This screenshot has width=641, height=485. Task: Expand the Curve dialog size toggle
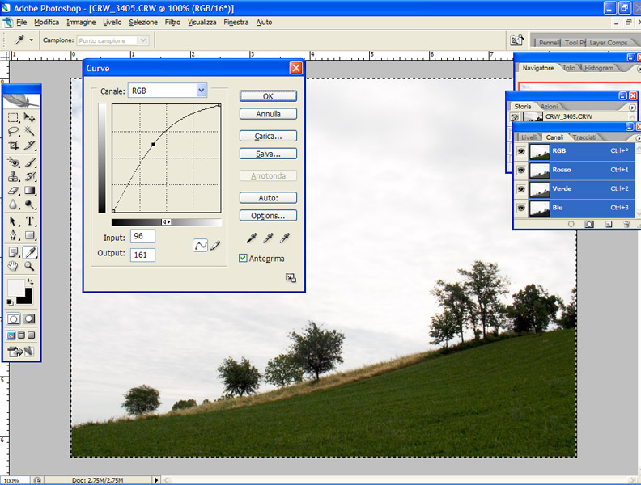point(291,278)
